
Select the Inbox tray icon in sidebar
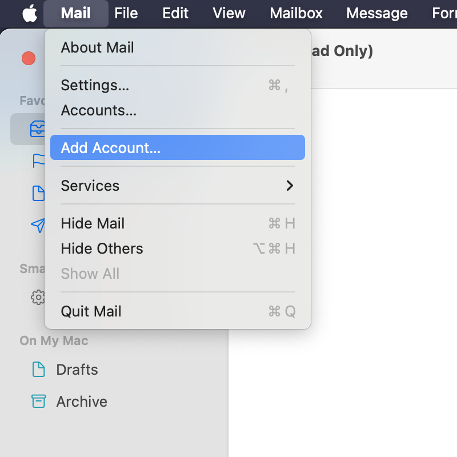point(37,129)
